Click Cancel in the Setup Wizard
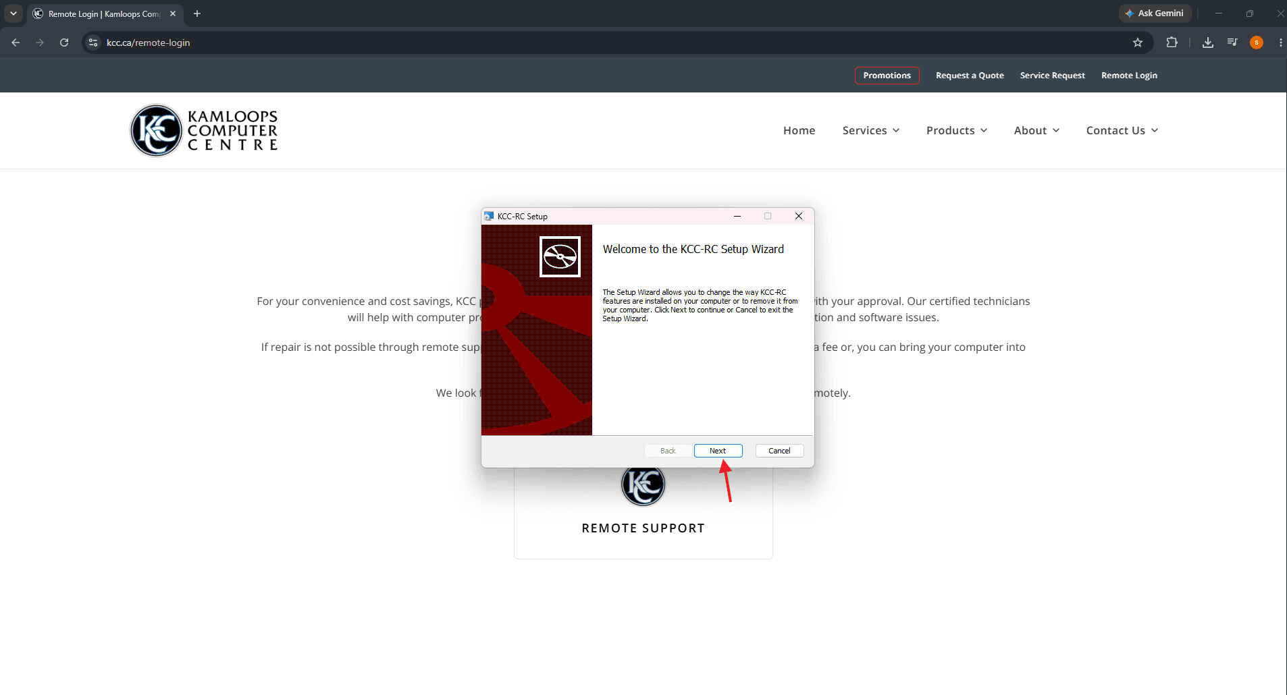Screen dimensions: 1287x695 779,451
